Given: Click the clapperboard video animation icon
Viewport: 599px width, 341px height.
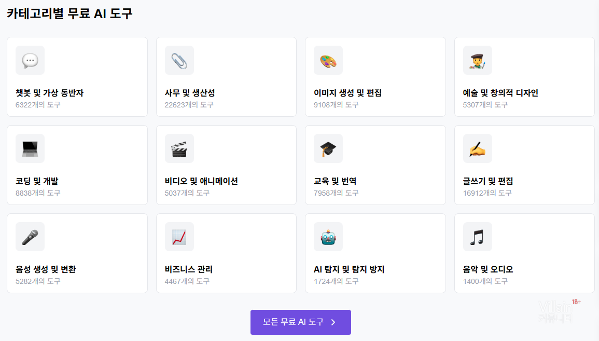Looking at the screenshot, I should 179,148.
